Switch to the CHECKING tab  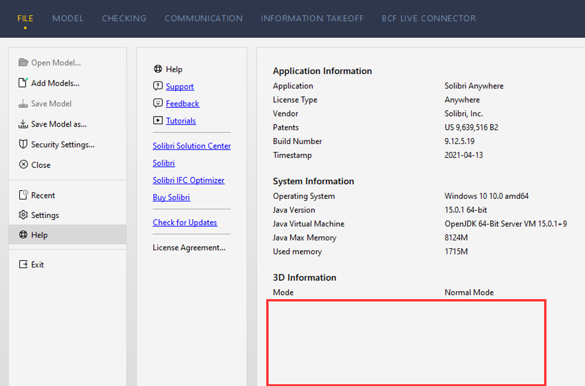tap(124, 18)
